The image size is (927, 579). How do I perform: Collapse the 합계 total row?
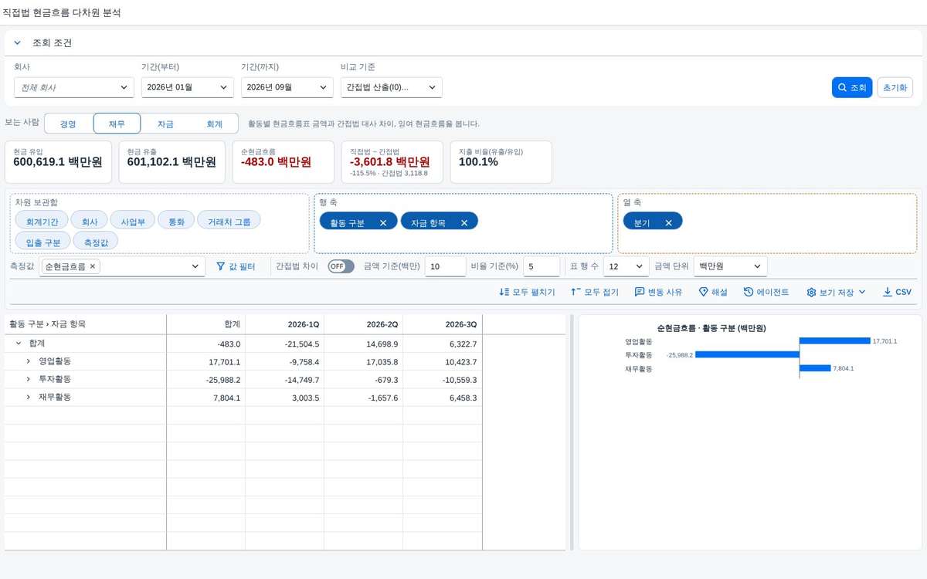[18, 344]
